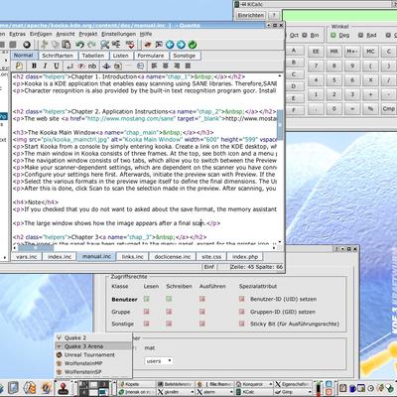The width and height of the screenshot is (397, 397).
Task: Select Quake 3 Arena in popup menu
Action: click(93, 346)
